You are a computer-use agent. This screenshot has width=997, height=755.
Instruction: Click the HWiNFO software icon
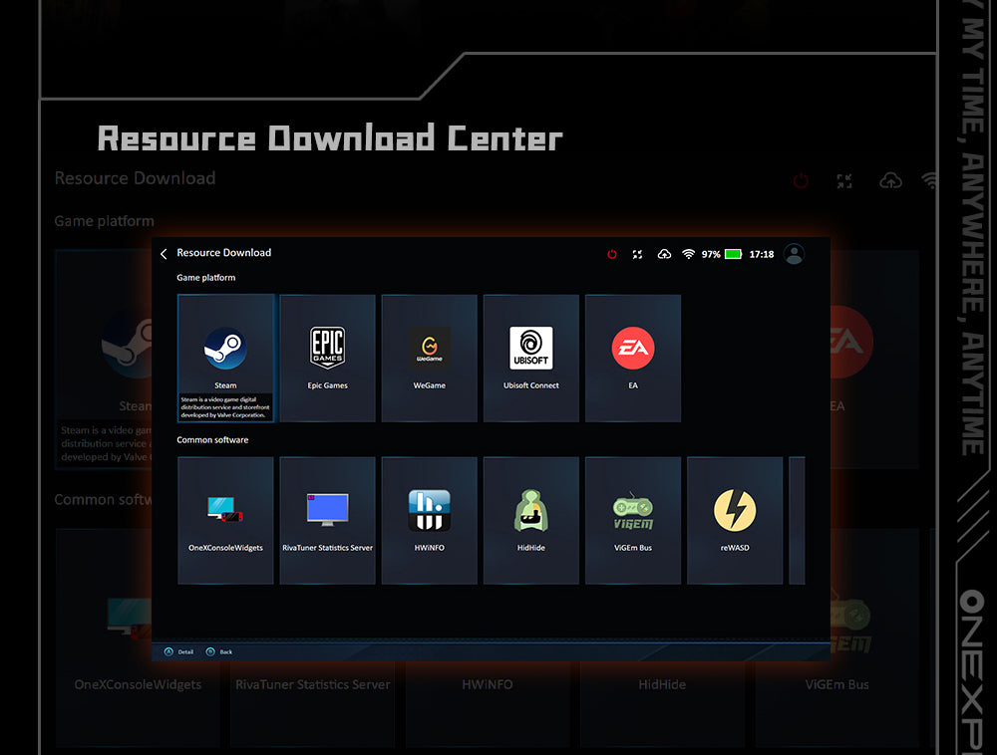(x=429, y=510)
